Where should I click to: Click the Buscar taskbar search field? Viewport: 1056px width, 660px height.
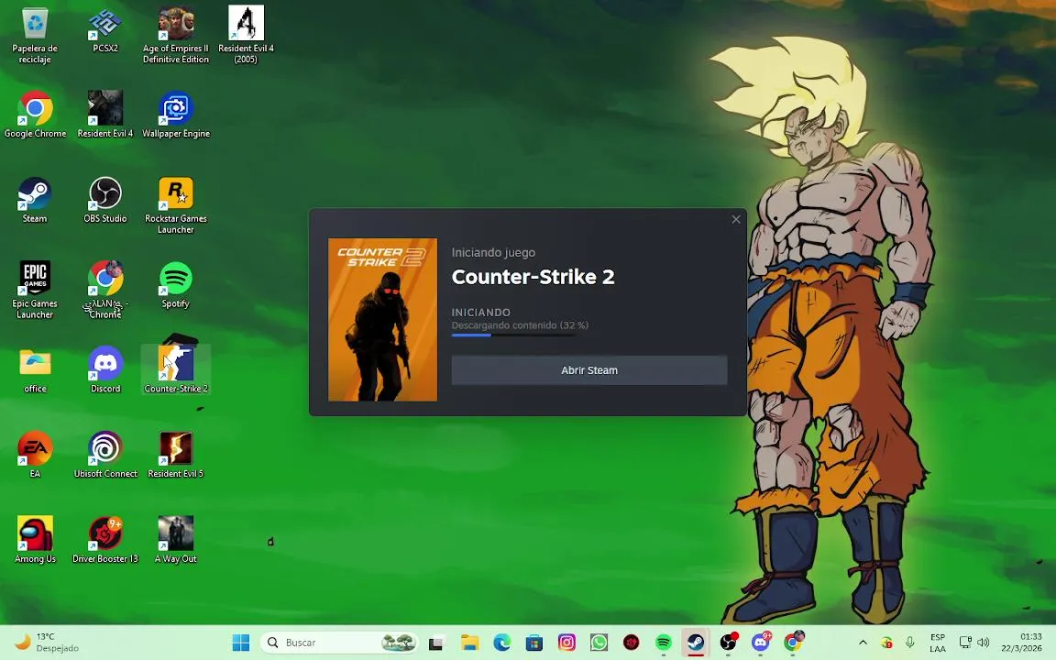[339, 643]
